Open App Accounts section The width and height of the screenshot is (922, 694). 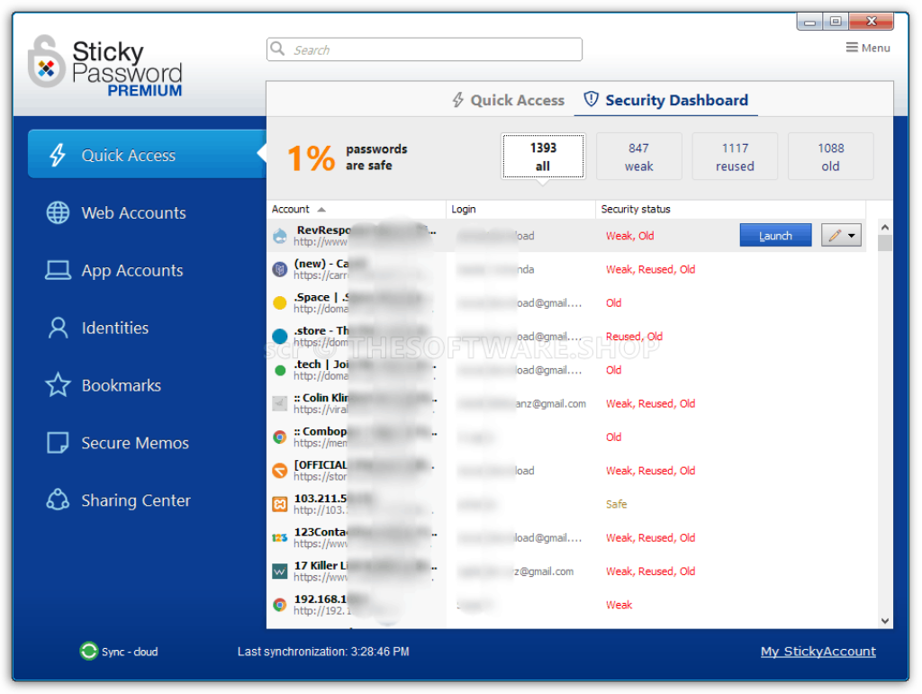click(132, 270)
